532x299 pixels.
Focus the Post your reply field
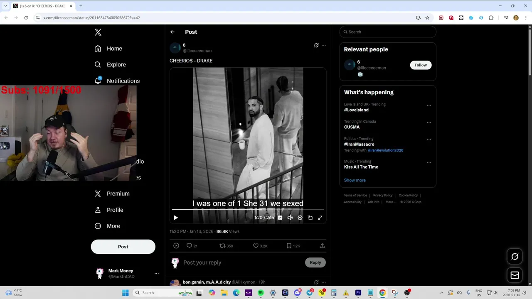click(x=243, y=262)
